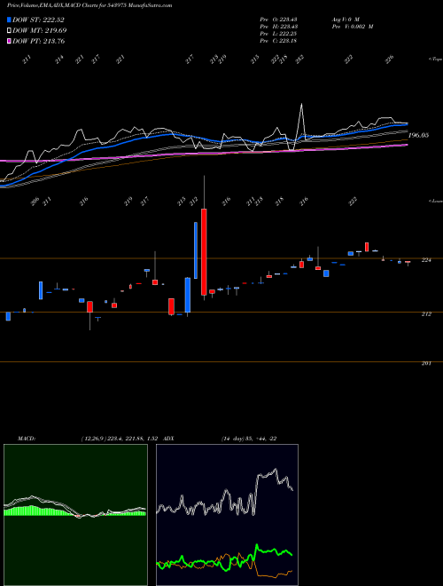
Task: Click the 'Pre C: 223.18' value
Action: (278, 41)
